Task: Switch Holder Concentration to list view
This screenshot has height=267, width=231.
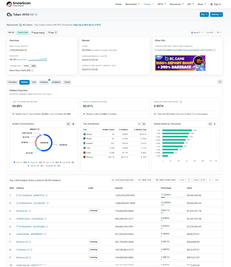Action: [68, 124]
